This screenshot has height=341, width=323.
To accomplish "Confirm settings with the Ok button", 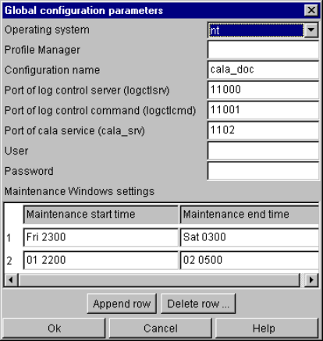I will pyautogui.click(x=54, y=329).
